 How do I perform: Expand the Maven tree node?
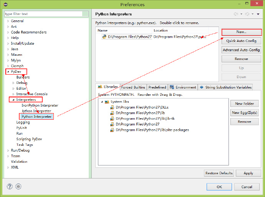8,55
